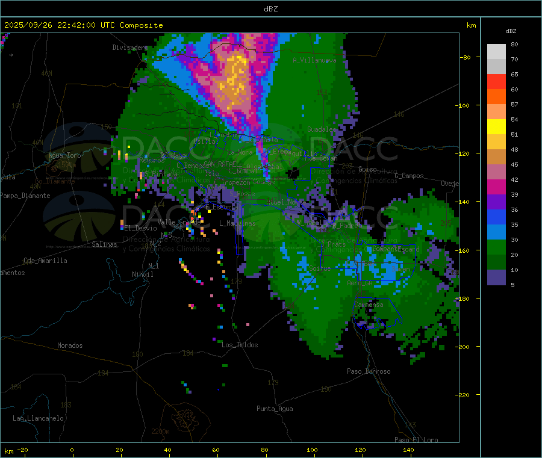Image resolution: width=542 pixels, height=458 pixels.
Task: Click the Salinas map label
Action: click(104, 244)
